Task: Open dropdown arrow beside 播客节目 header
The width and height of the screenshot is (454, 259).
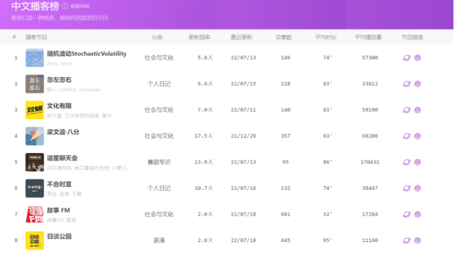Action: (x=51, y=37)
